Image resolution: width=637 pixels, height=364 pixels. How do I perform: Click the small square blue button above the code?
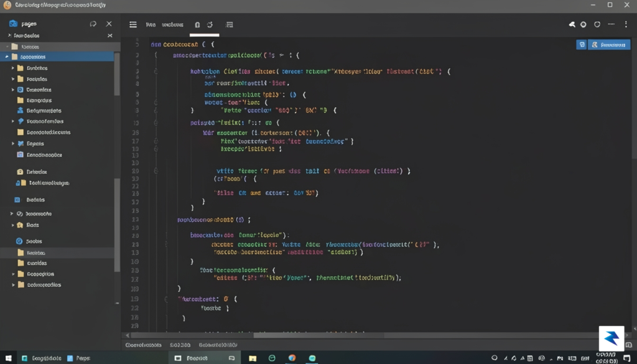point(582,45)
